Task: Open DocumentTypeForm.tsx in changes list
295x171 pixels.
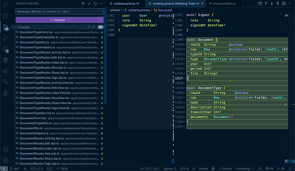Action: tap(59, 32)
